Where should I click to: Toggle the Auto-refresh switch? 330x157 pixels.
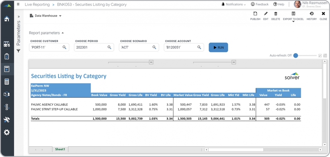[296, 56]
